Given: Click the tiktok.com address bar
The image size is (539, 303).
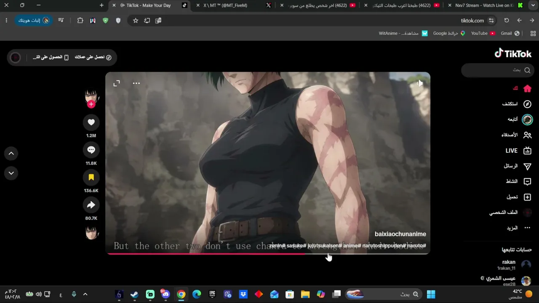Looking at the screenshot, I should [x=312, y=20].
